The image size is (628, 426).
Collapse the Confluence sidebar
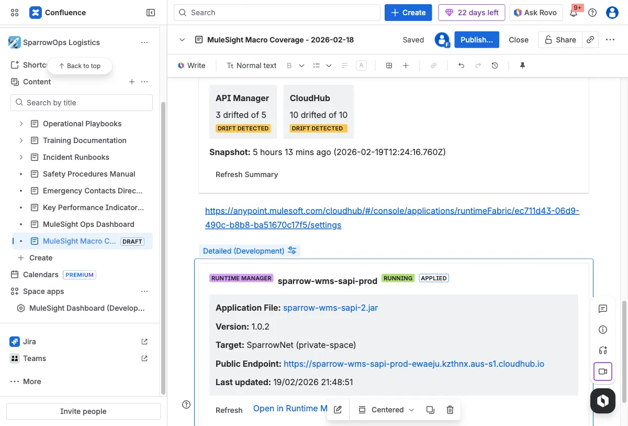pos(151,13)
